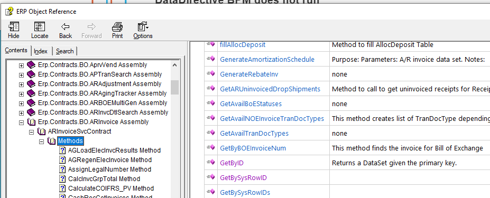Click AGLoadElecInvcResults question mark page icon

[x=62, y=150]
